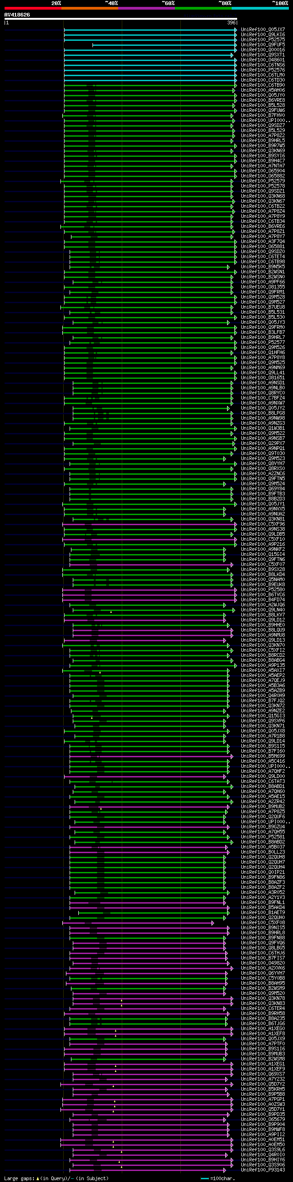
Task: Select hit label UniRef100_A5AH06
Action: pyautogui.click(x=263, y=90)
